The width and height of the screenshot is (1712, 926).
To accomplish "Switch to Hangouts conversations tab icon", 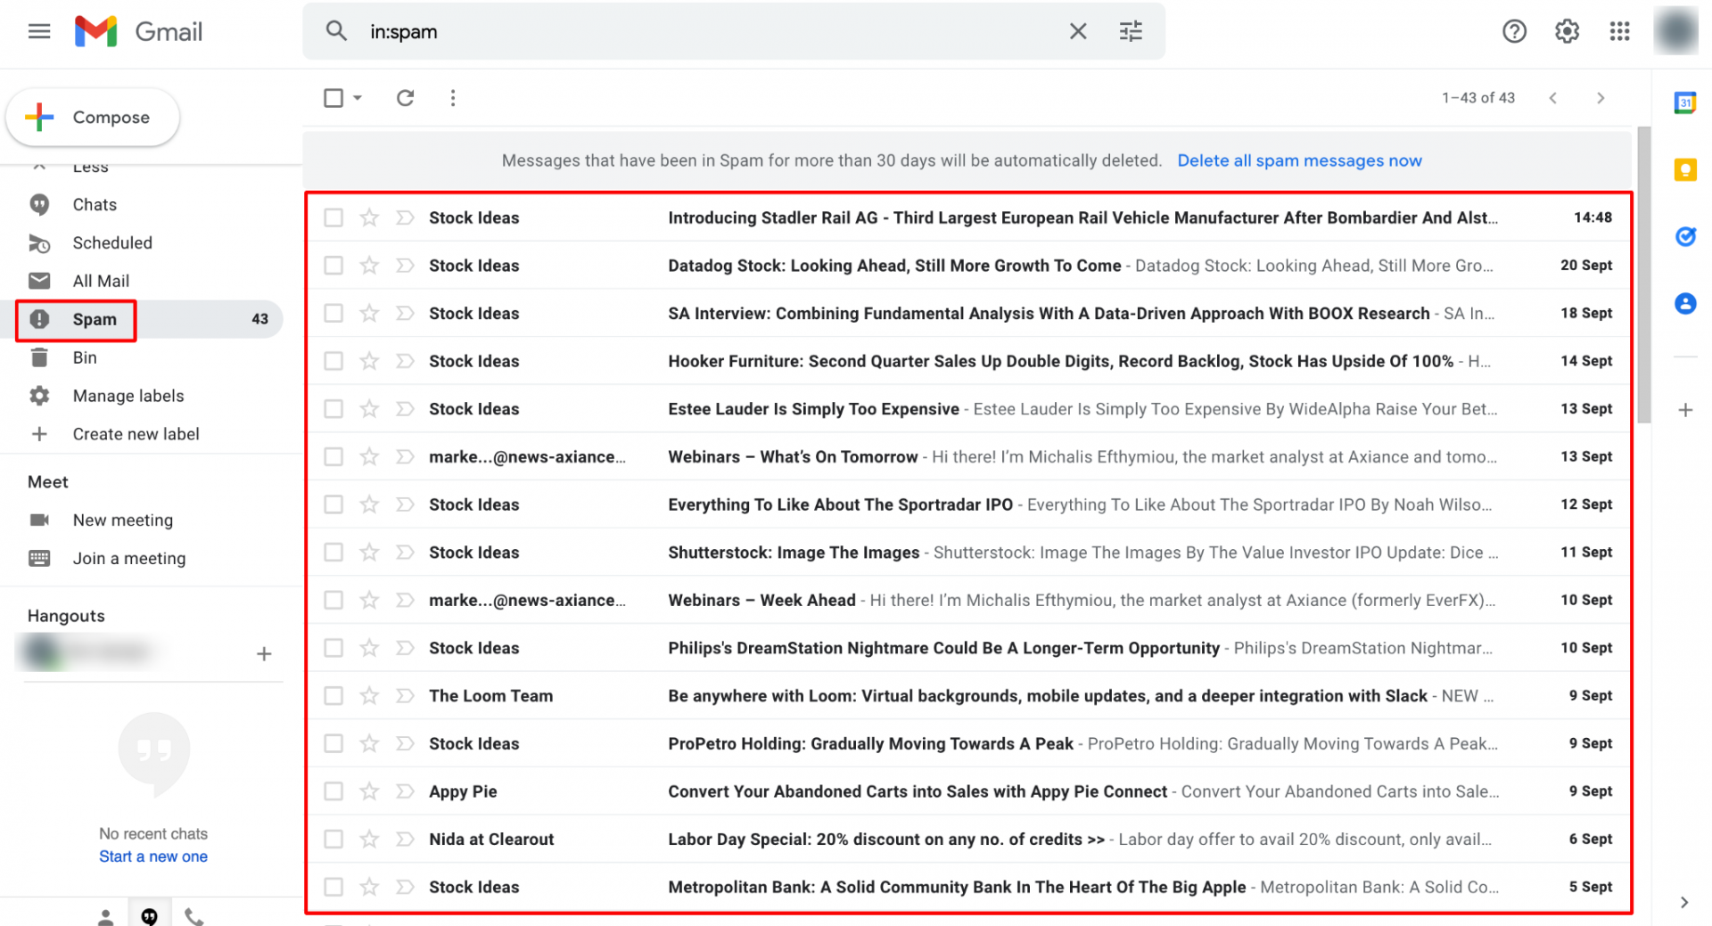I will tap(149, 915).
